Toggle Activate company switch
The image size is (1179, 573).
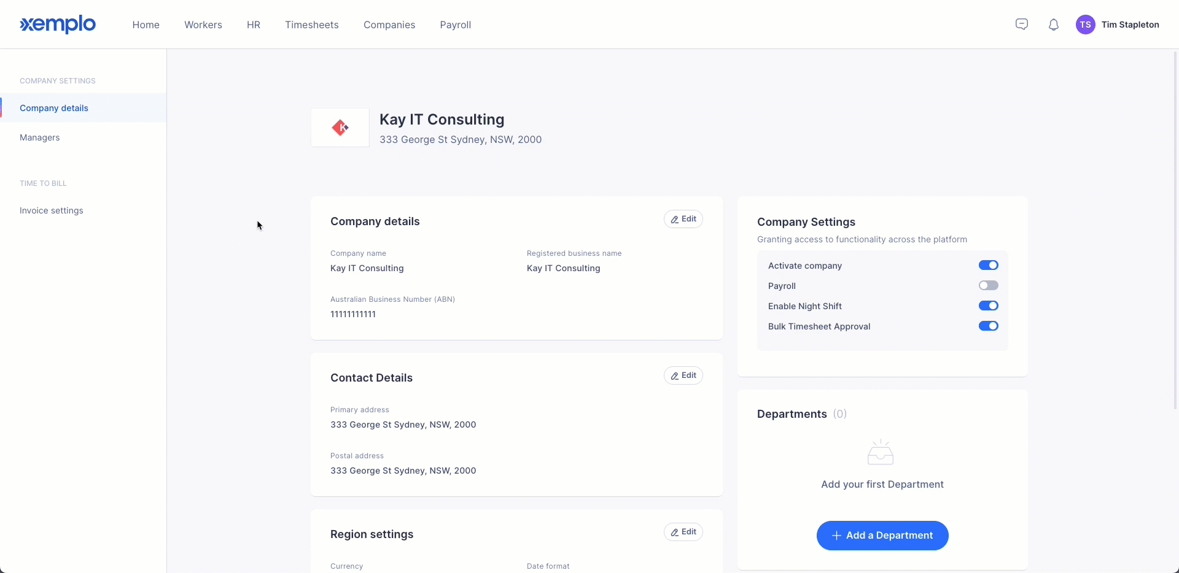989,265
